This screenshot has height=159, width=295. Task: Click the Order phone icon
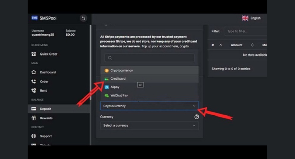click(x=34, y=81)
